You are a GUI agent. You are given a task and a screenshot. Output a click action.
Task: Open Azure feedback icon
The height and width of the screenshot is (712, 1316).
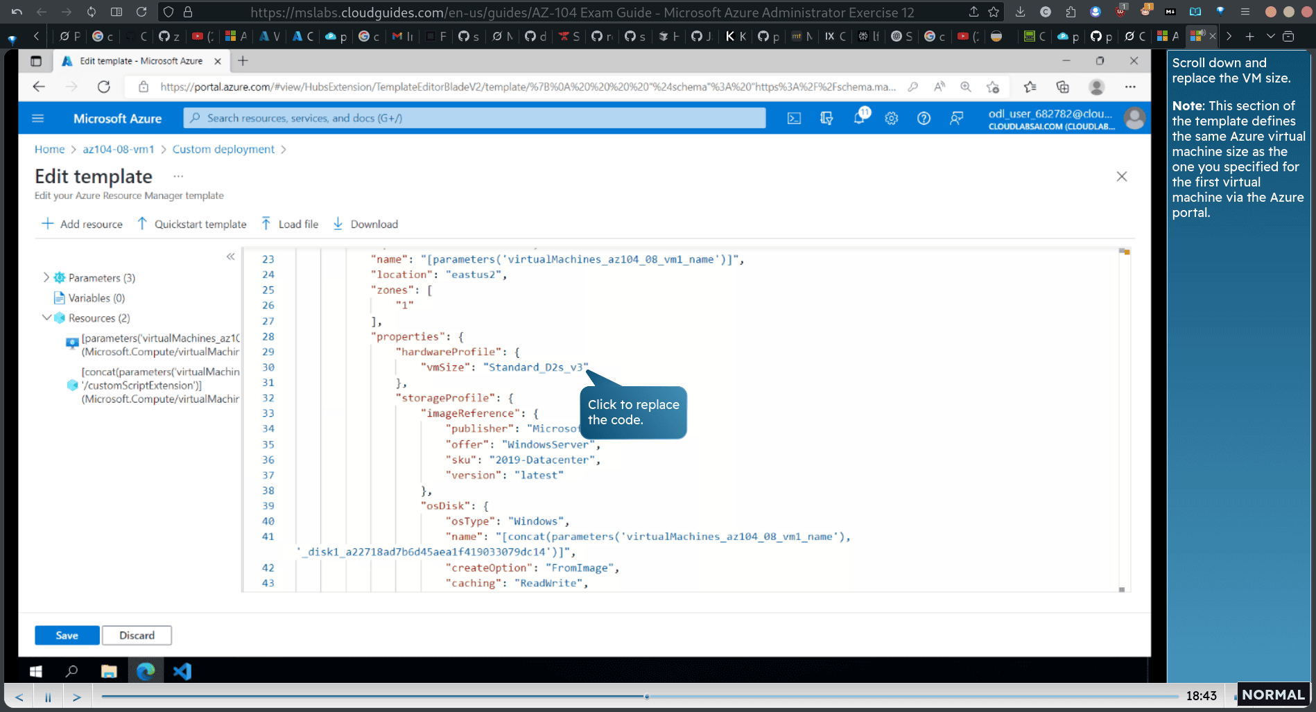click(956, 119)
